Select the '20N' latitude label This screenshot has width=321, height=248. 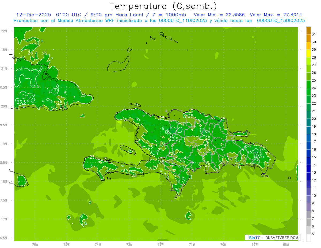coord(4,106)
